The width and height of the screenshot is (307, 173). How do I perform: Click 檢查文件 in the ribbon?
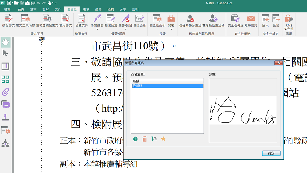point(81,21)
